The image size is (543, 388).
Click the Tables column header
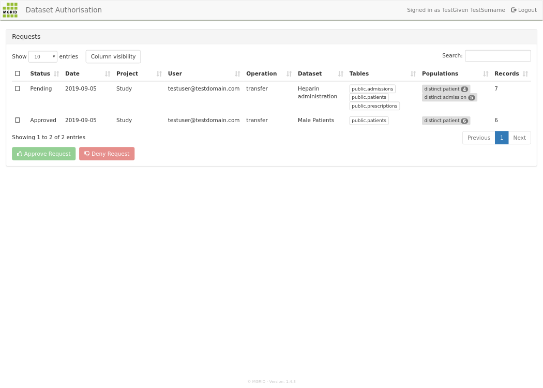(x=359, y=73)
